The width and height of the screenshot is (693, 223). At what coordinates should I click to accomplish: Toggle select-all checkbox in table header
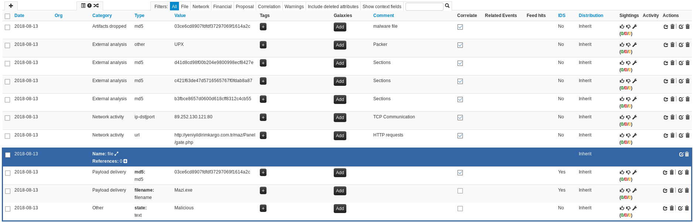7,16
